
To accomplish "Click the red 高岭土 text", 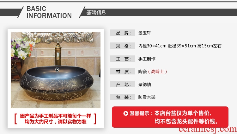I will (x=157, y=72).
